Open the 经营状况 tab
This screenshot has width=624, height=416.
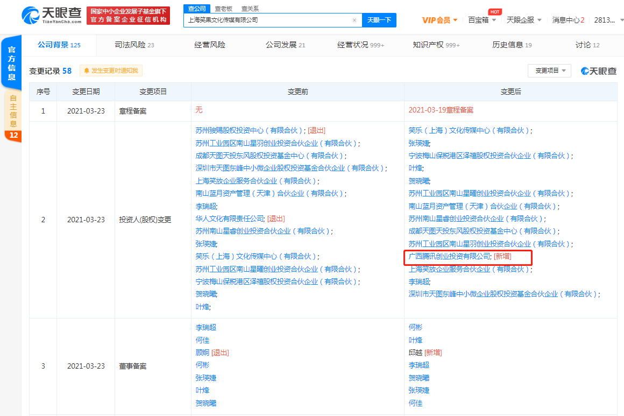tap(360, 45)
